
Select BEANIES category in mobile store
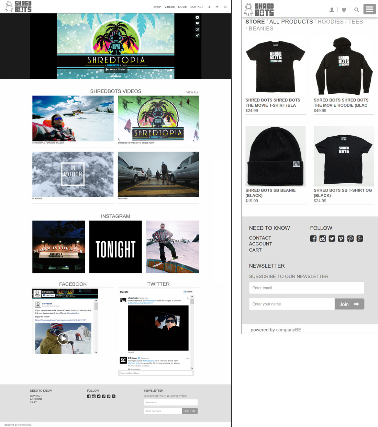261,28
